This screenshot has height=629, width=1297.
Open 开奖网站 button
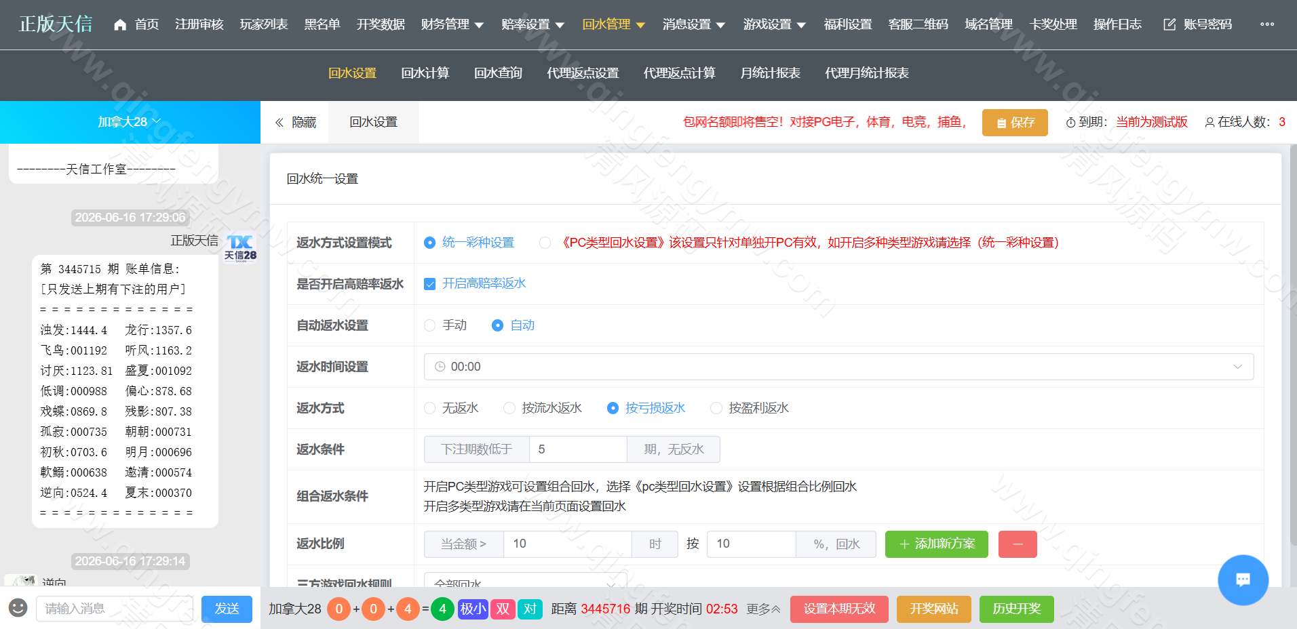934,609
